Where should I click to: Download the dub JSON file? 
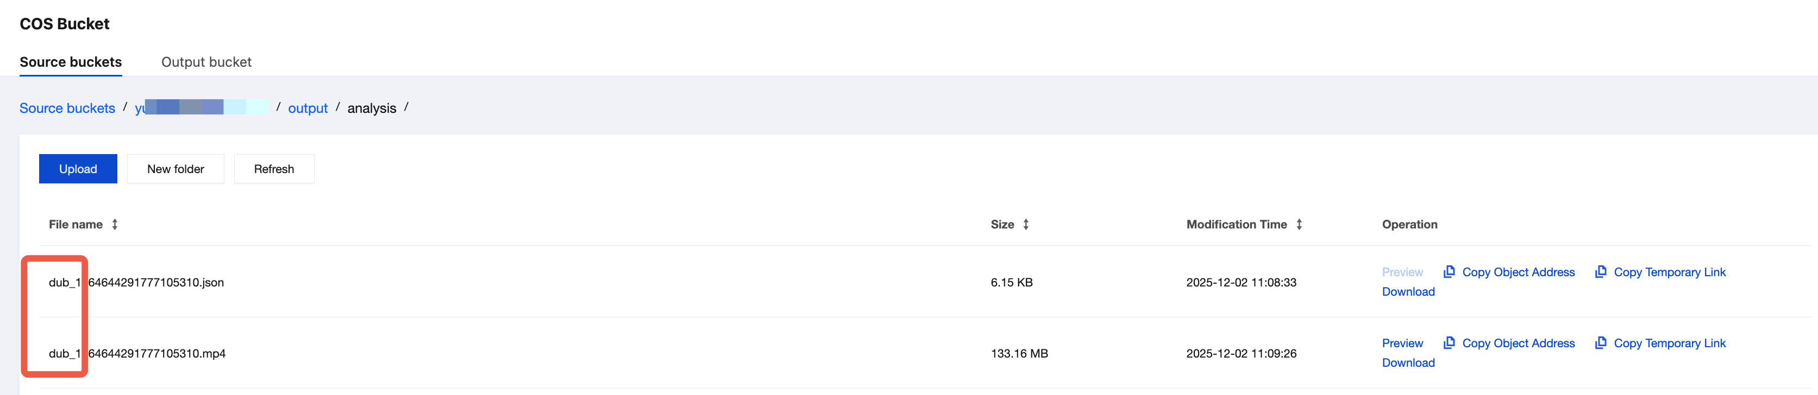pyautogui.click(x=1408, y=292)
